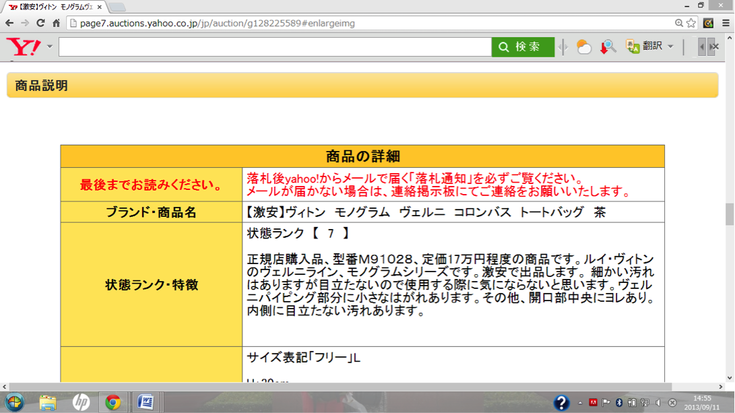This screenshot has height=413, width=735.
Task: Open the Action Center flag icon
Action: [x=606, y=402]
